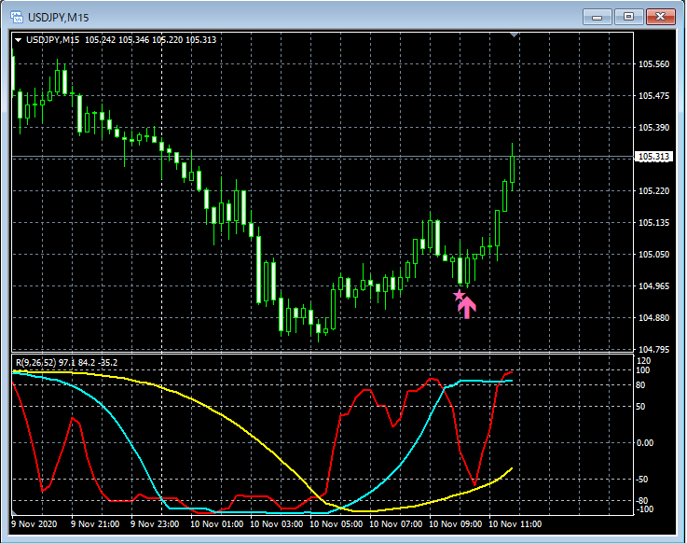Image resolution: width=687 pixels, height=543 pixels.
Task: Click the 104.880 price scale label
Action: [x=653, y=317]
